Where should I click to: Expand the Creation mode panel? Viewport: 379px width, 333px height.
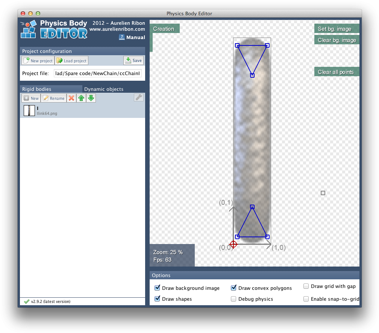(164, 29)
